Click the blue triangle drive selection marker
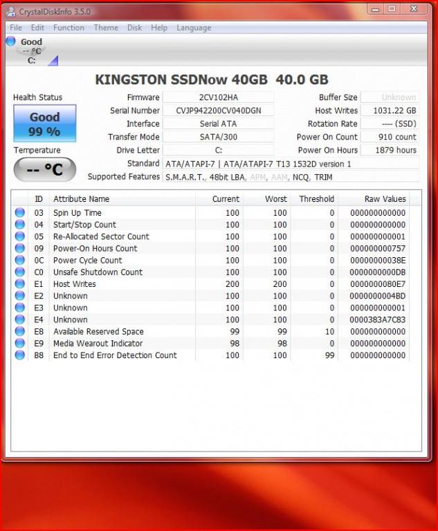438x531 pixels. 53,61
